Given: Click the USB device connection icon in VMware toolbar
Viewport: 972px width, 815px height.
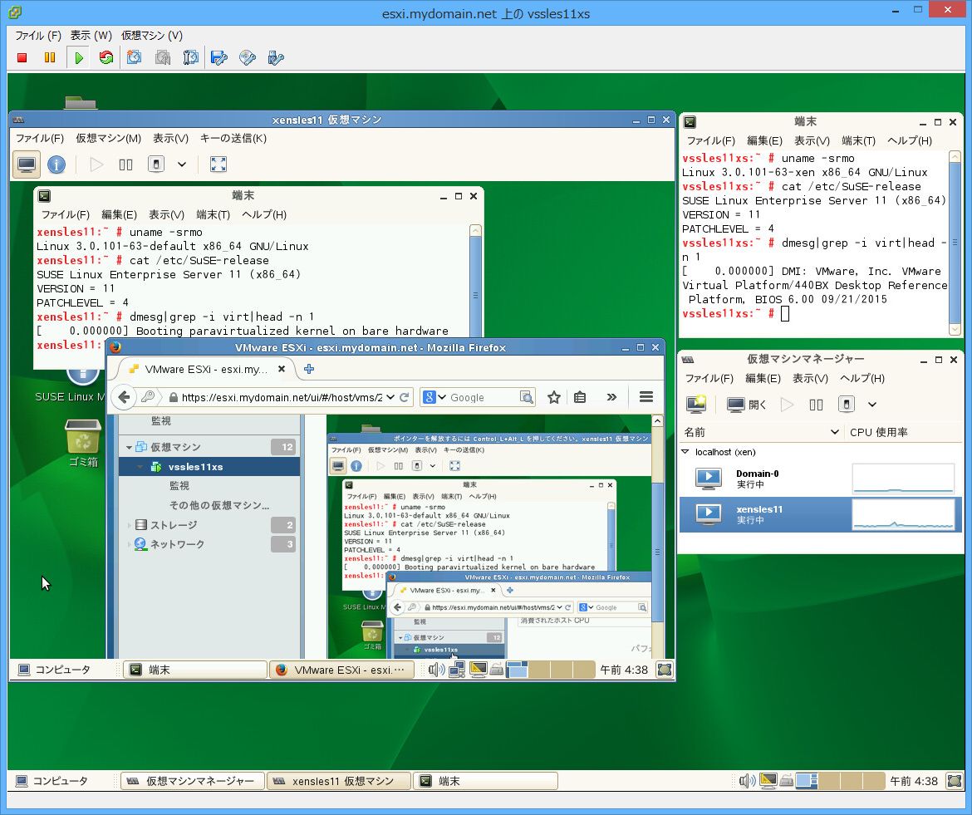Looking at the screenshot, I should click(x=276, y=57).
